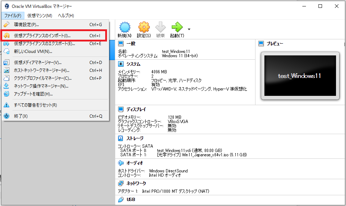Screen dimensions: 346x206
Task: Open the USB section heading link
Action: pos(131,199)
